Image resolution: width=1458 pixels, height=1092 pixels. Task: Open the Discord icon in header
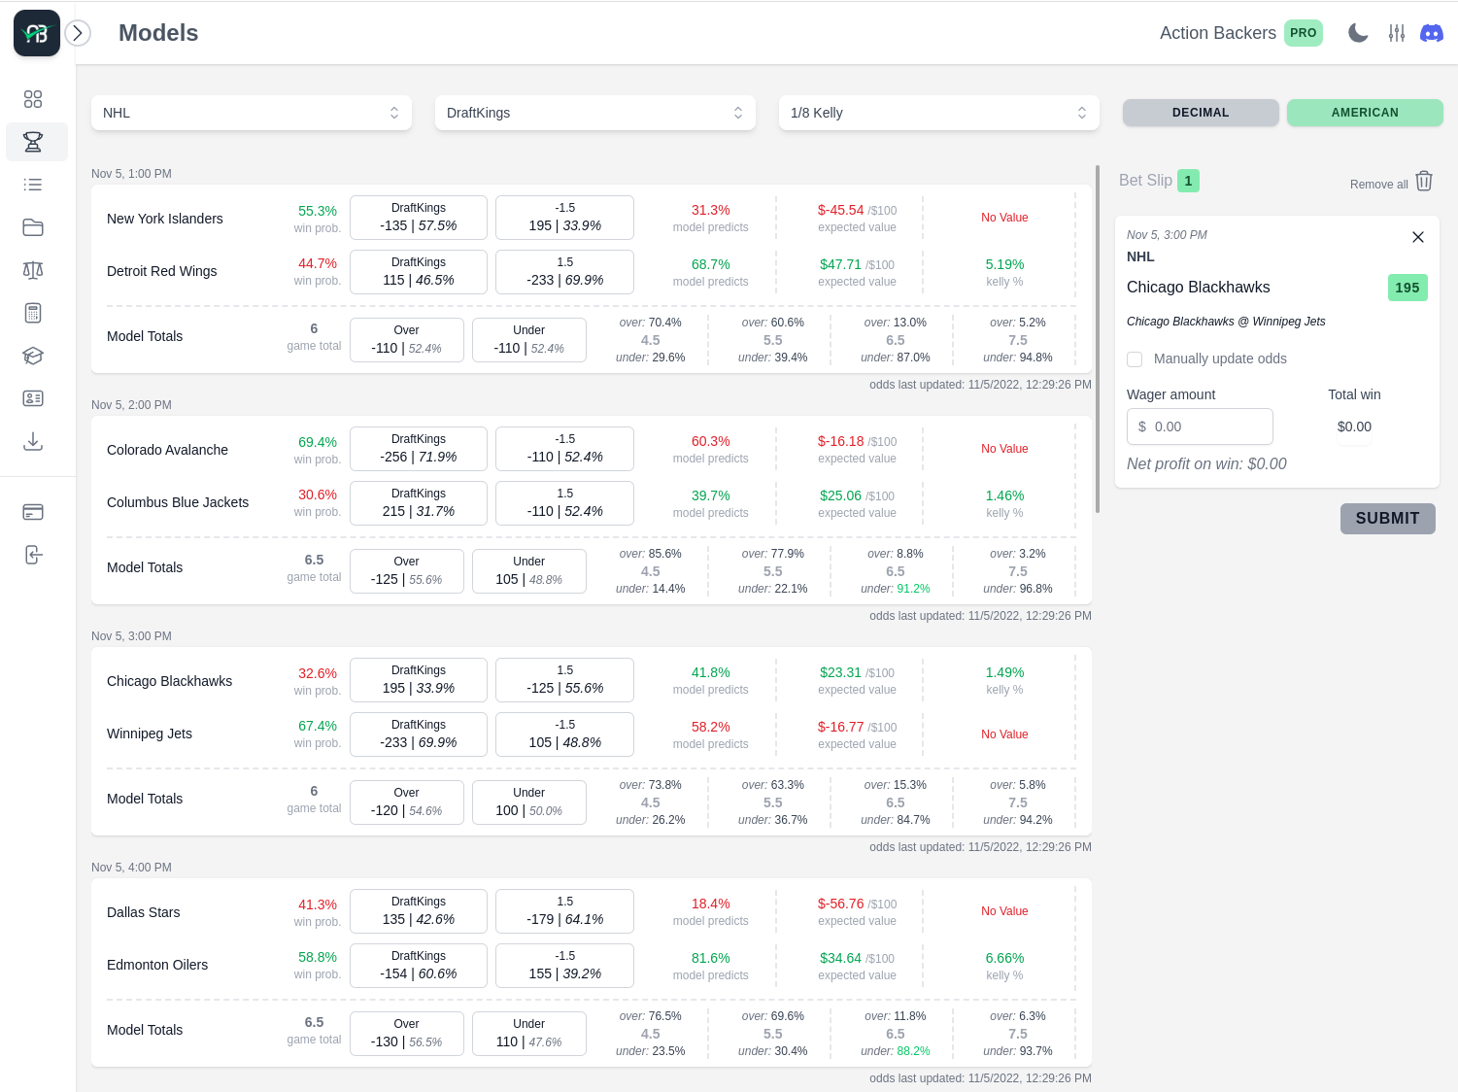[x=1432, y=33]
